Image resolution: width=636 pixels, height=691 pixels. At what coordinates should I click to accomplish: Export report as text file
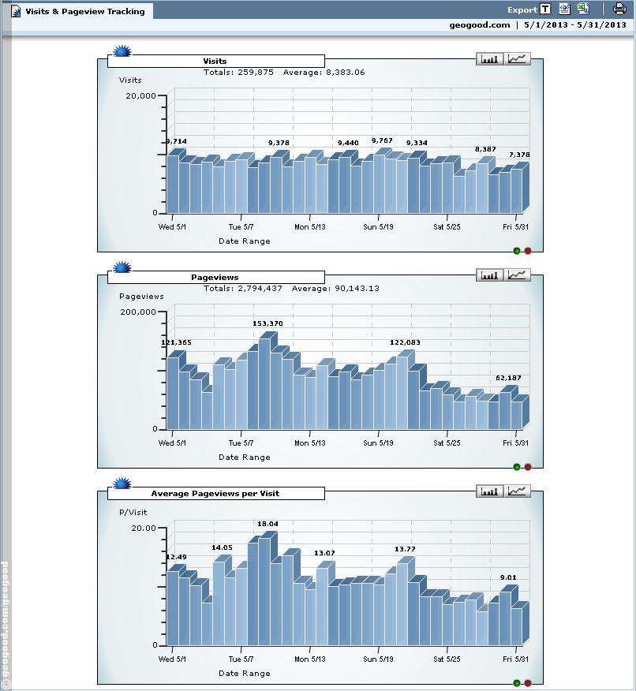[545, 9]
